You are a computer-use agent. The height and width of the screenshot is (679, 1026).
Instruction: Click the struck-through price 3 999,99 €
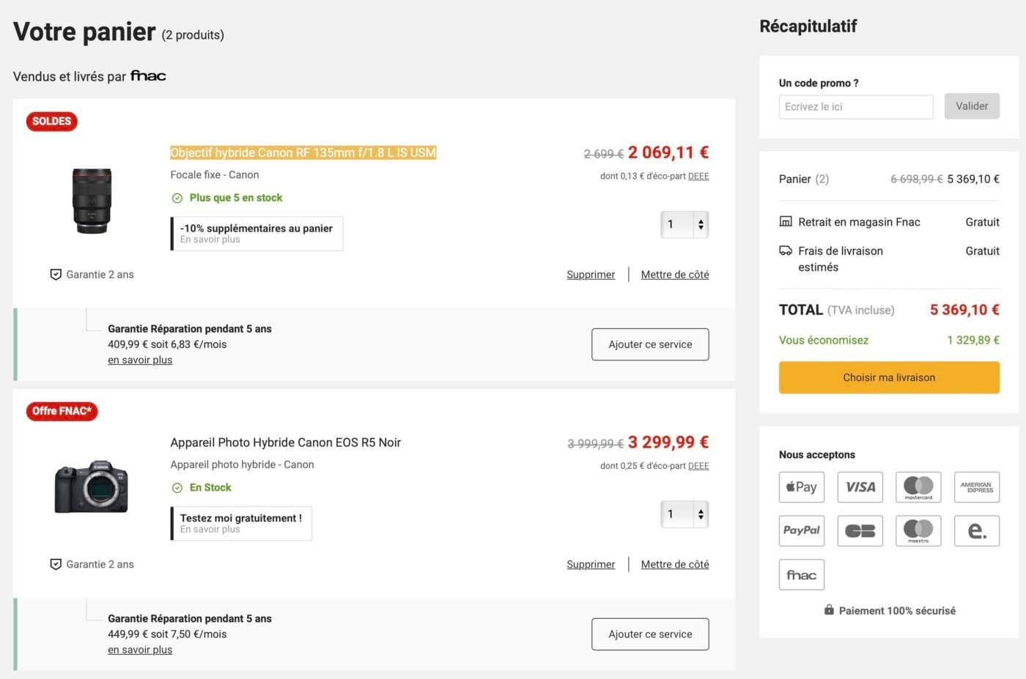pos(596,444)
